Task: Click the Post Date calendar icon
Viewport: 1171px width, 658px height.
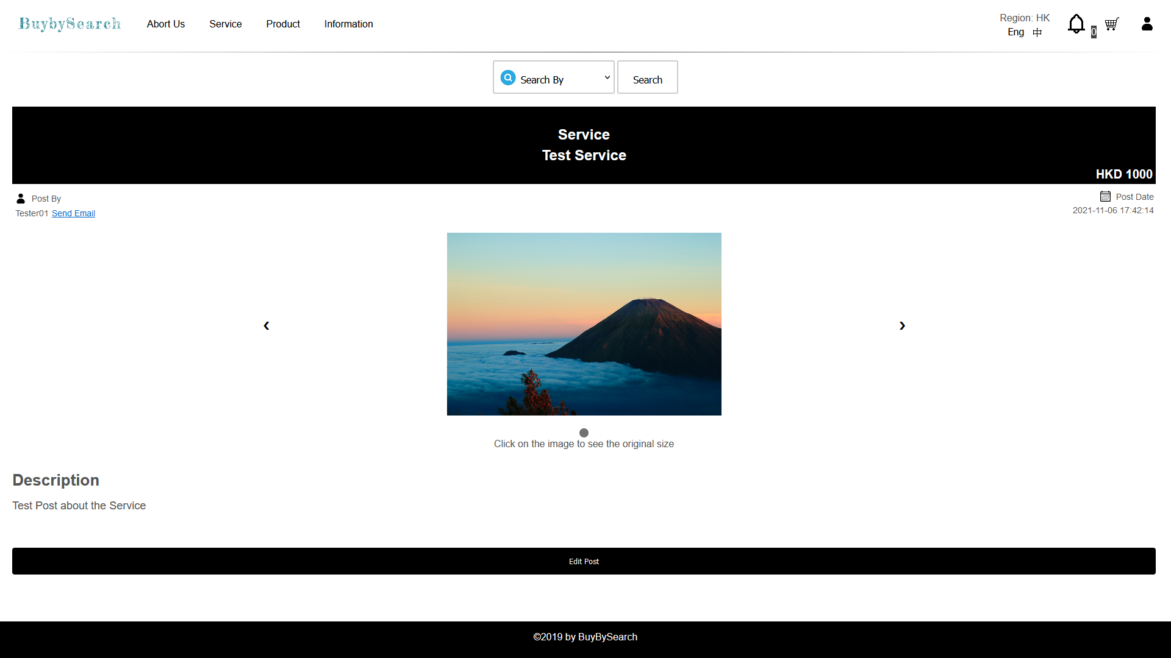Action: pos(1105,196)
